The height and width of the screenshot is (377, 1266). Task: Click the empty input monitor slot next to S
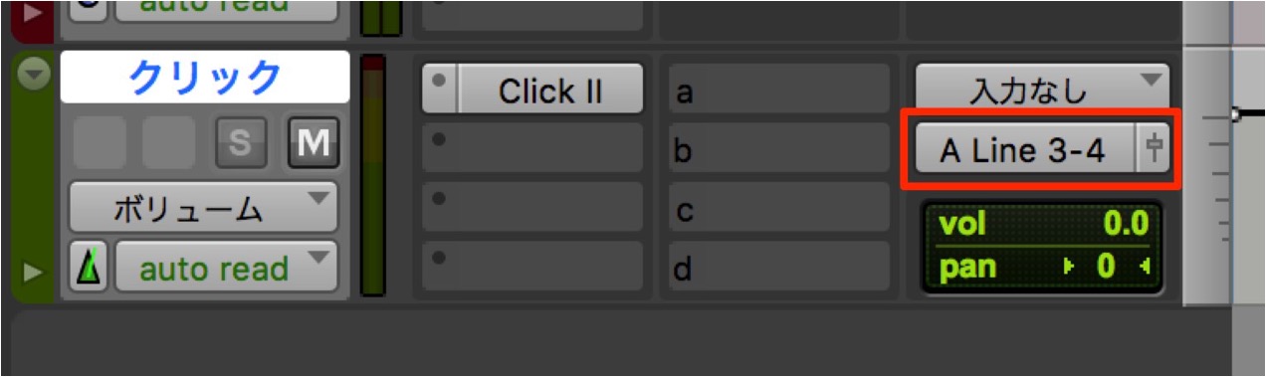coord(169,143)
